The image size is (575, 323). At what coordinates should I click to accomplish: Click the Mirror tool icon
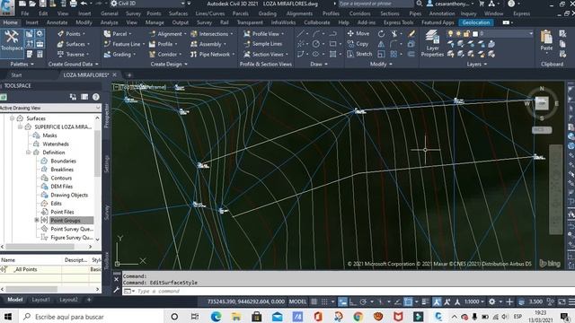point(381,44)
